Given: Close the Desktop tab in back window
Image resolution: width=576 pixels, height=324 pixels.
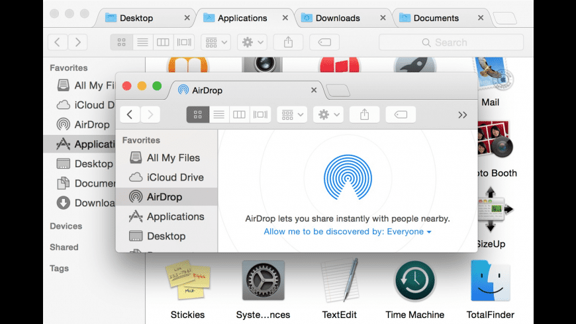Looking at the screenshot, I should (187, 18).
